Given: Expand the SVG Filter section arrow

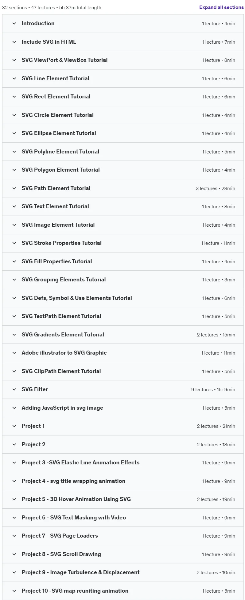Looking at the screenshot, I should pyautogui.click(x=14, y=389).
